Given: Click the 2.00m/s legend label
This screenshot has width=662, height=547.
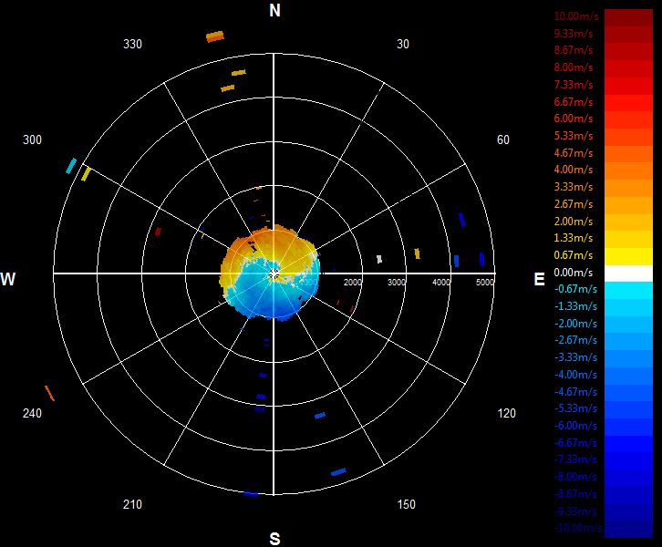Looking at the screenshot, I should pos(574,222).
